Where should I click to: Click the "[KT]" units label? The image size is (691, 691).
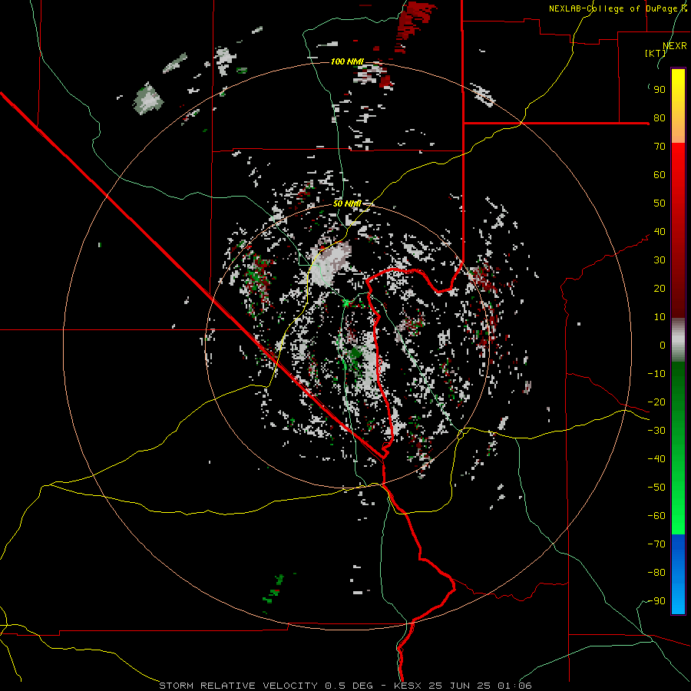click(x=656, y=53)
